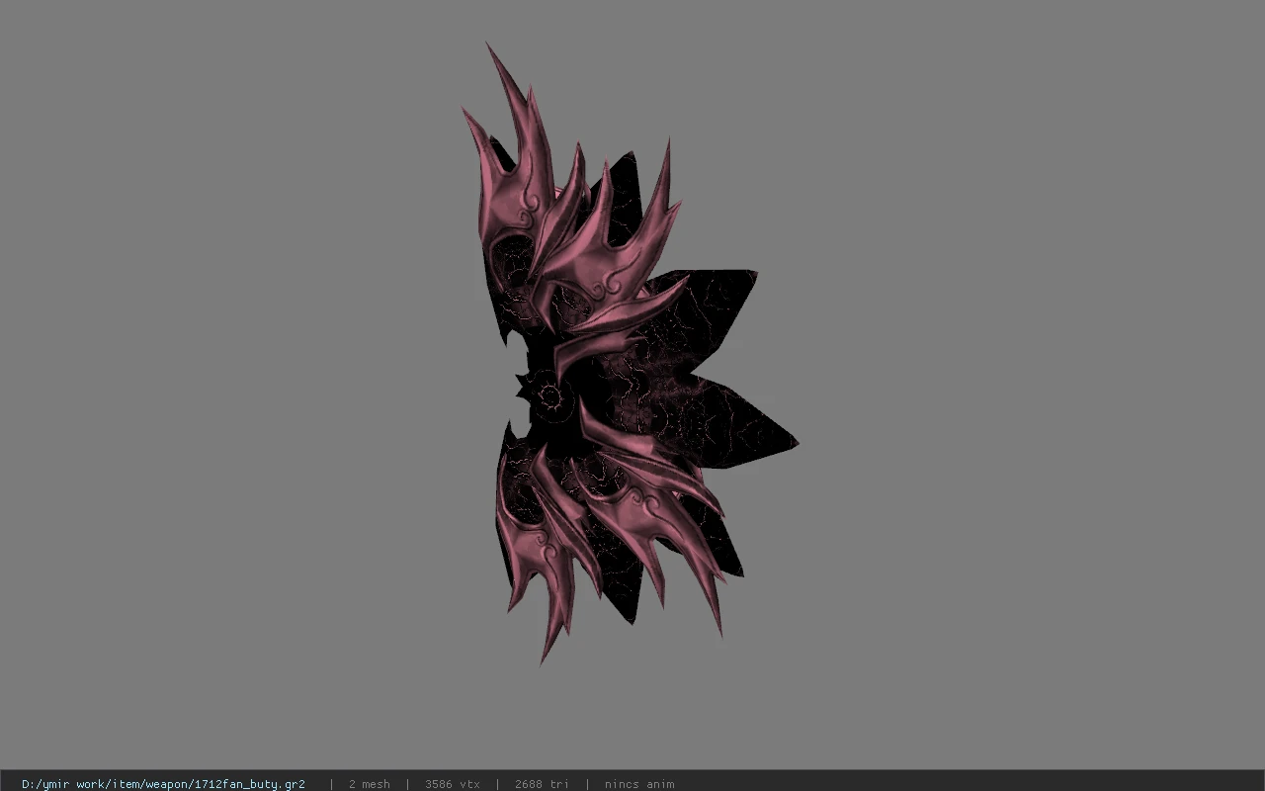This screenshot has height=791, width=1265.
Task: Click the '3586 vtx' vertex count
Action: 453,784
